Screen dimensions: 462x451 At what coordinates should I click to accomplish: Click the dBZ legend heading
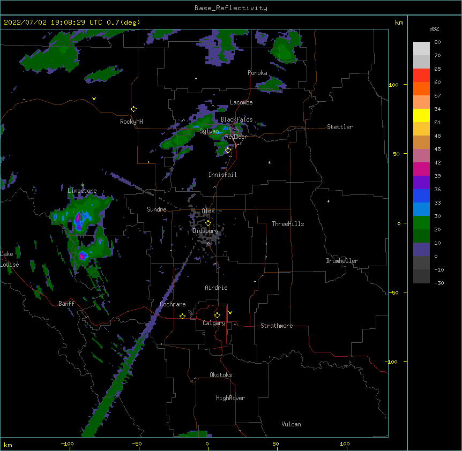point(434,29)
